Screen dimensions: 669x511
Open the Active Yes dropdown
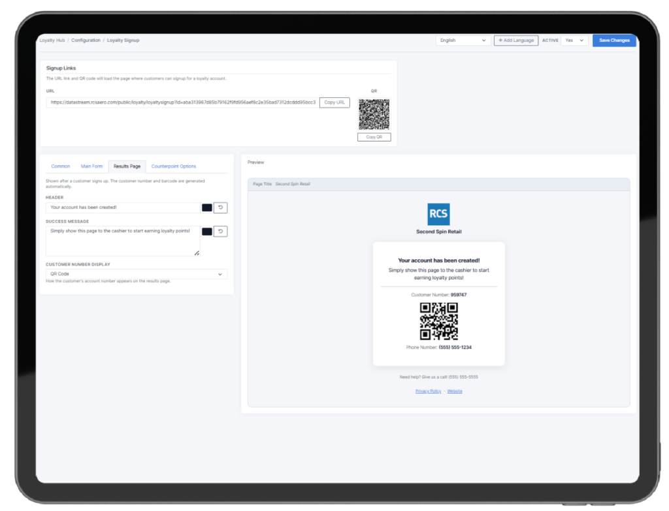click(574, 40)
